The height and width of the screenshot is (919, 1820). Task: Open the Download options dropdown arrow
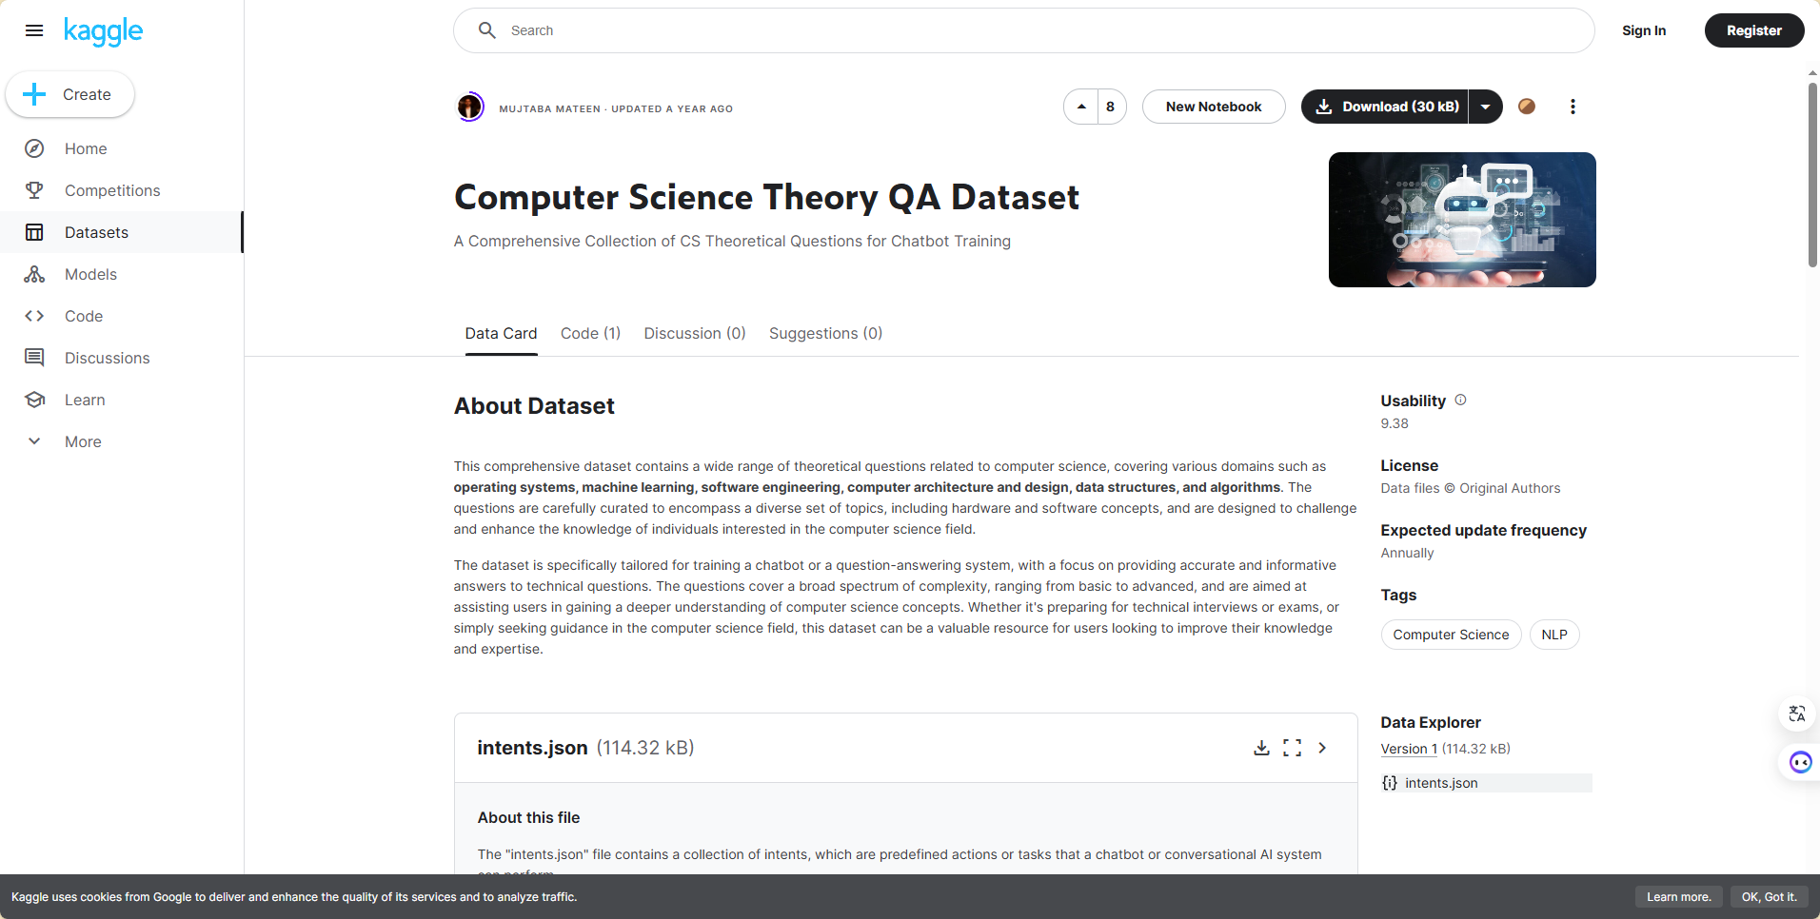(x=1485, y=107)
